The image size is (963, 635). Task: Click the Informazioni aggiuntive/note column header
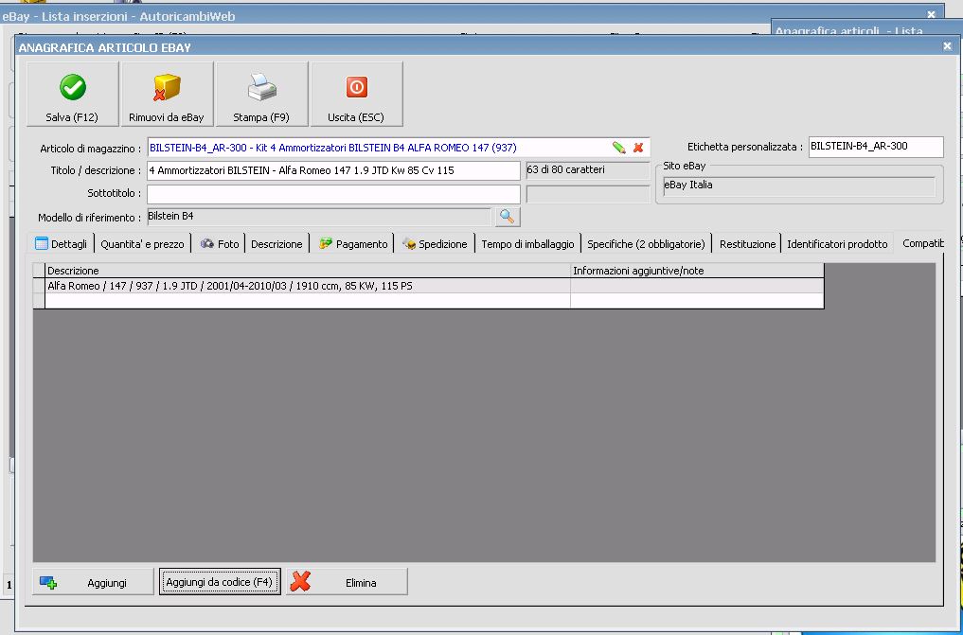pyautogui.click(x=697, y=271)
